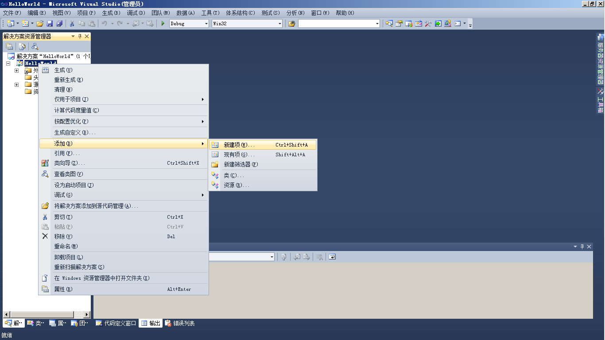Open the Toolbox side tab
This screenshot has width=605, height=340.
pos(600,100)
